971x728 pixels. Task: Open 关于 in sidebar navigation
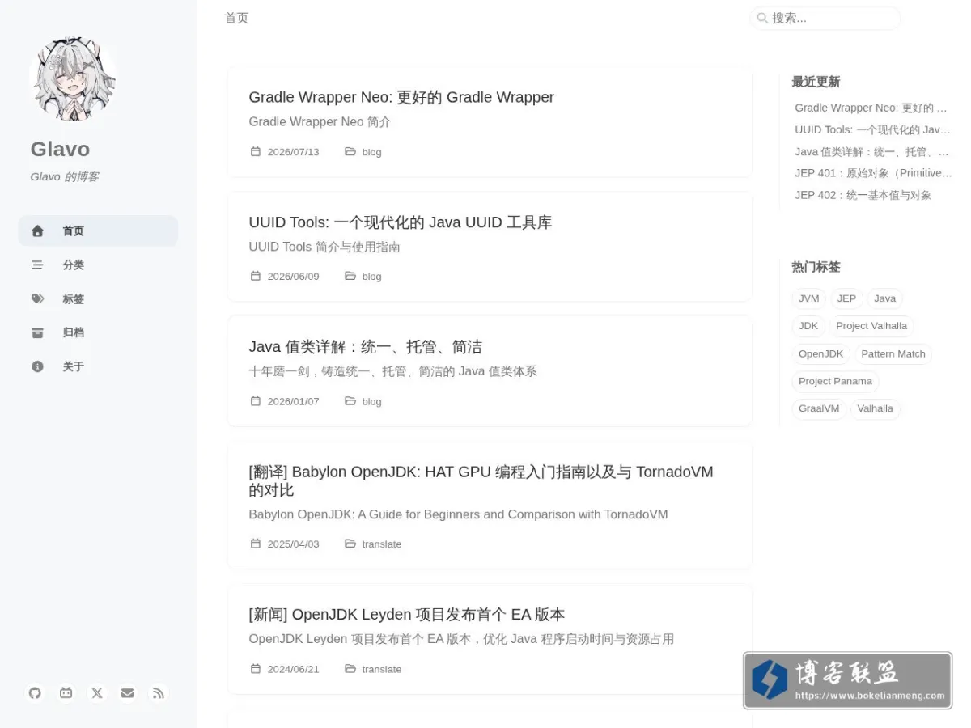(98, 366)
